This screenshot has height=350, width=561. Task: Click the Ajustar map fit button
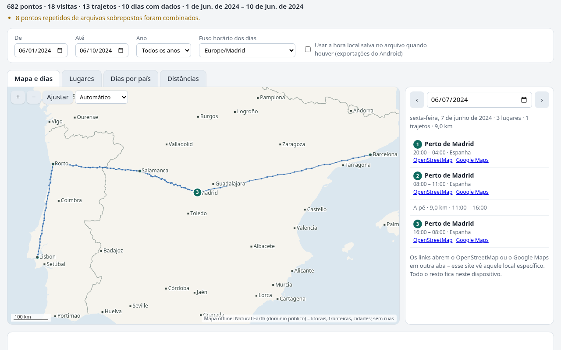(x=58, y=97)
